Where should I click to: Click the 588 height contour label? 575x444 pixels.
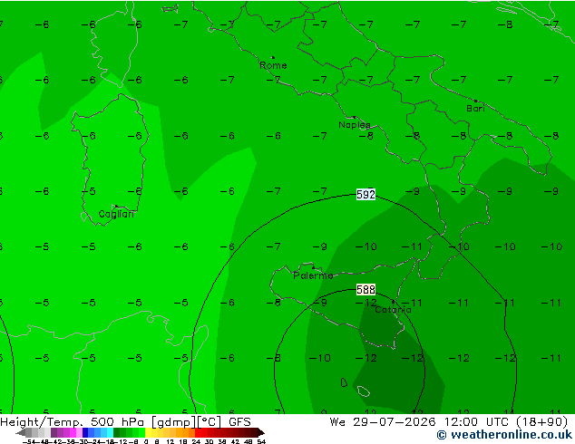pos(365,289)
